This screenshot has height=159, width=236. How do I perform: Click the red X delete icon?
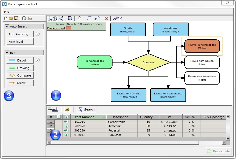coord(107,18)
